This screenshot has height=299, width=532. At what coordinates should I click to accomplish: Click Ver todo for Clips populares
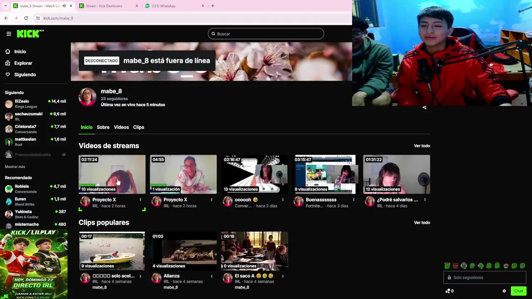(422, 223)
